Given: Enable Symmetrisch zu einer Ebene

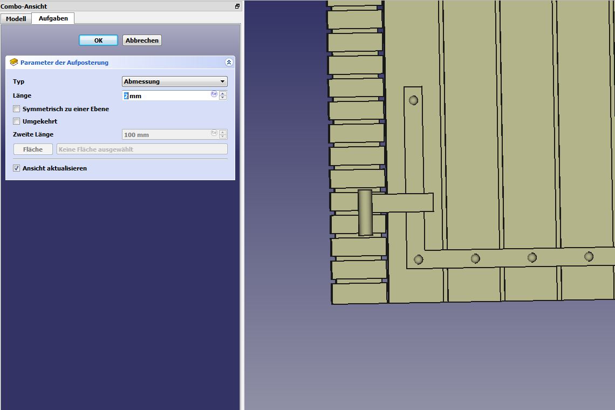Looking at the screenshot, I should pyautogui.click(x=17, y=109).
